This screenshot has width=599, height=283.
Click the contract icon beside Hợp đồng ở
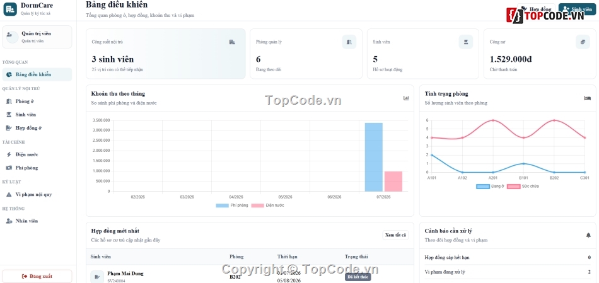point(9,128)
